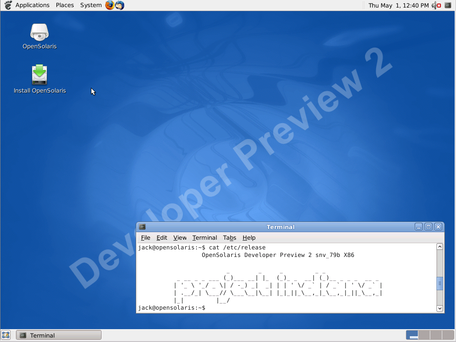Viewport: 456px width, 342px height.
Task: Switch to the third workspace in the switcher
Action: point(436,335)
